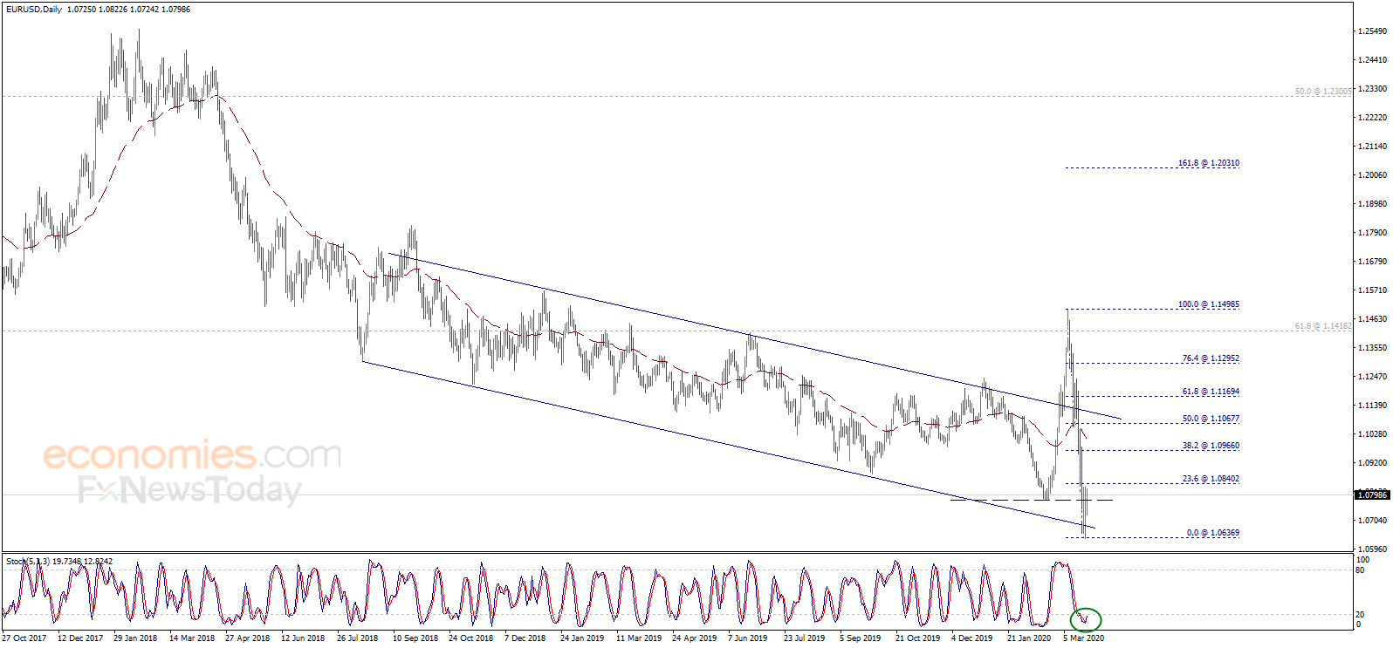Click the 7 Dec 2018 date label
This screenshot has height=648, width=1393.
click(525, 638)
